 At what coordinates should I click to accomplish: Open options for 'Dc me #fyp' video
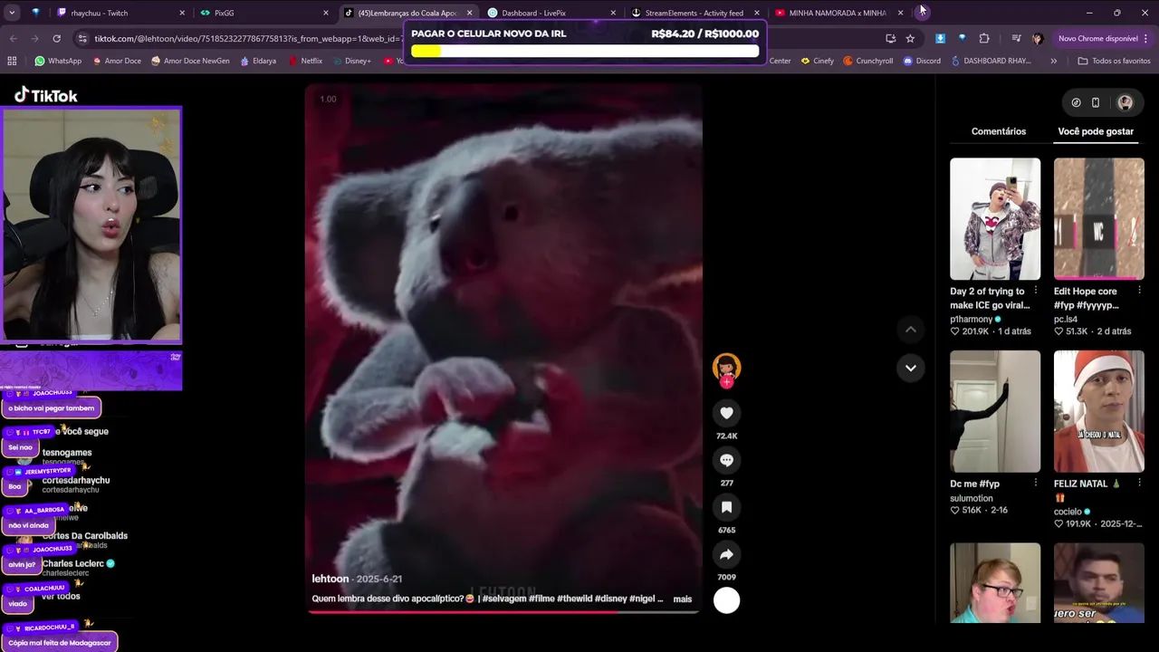[x=1035, y=484]
